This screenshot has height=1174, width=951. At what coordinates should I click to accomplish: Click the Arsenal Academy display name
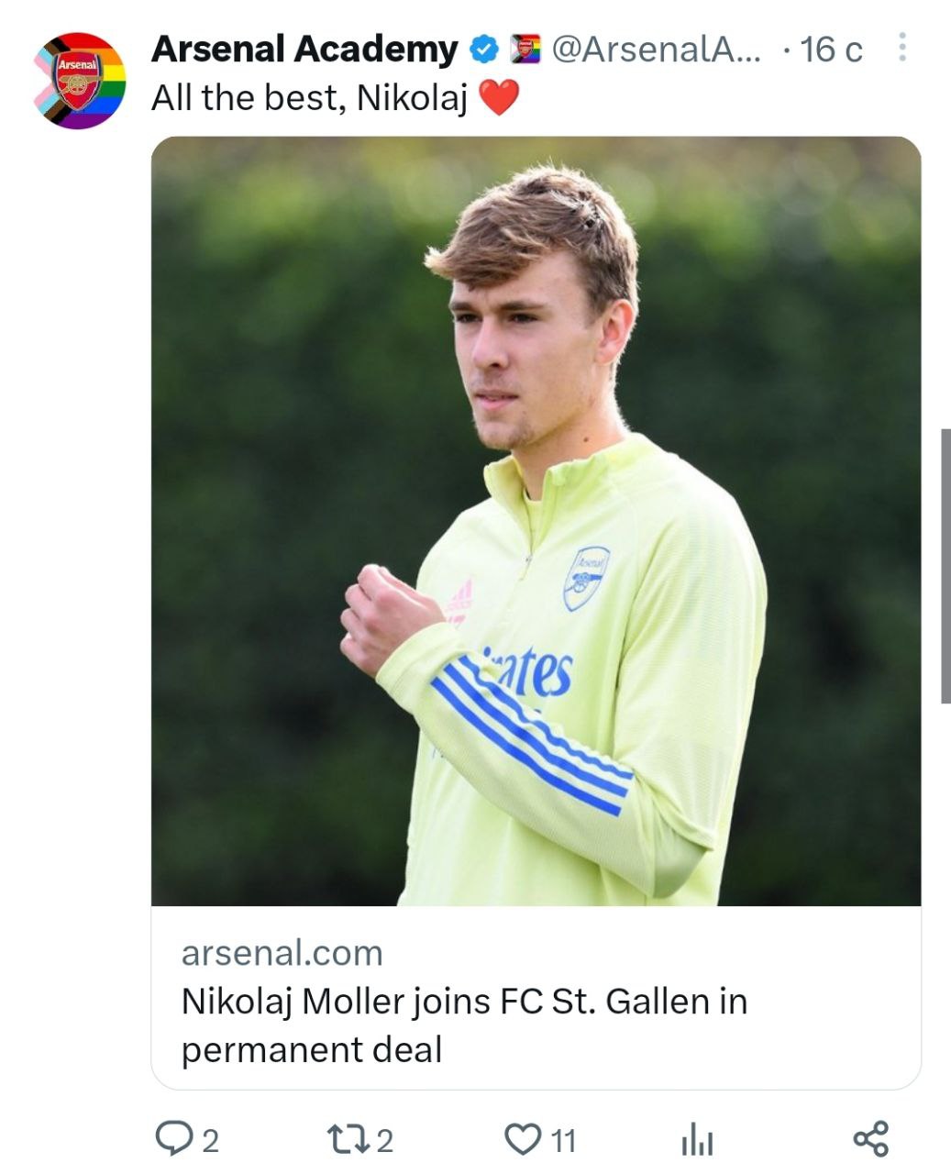click(304, 50)
